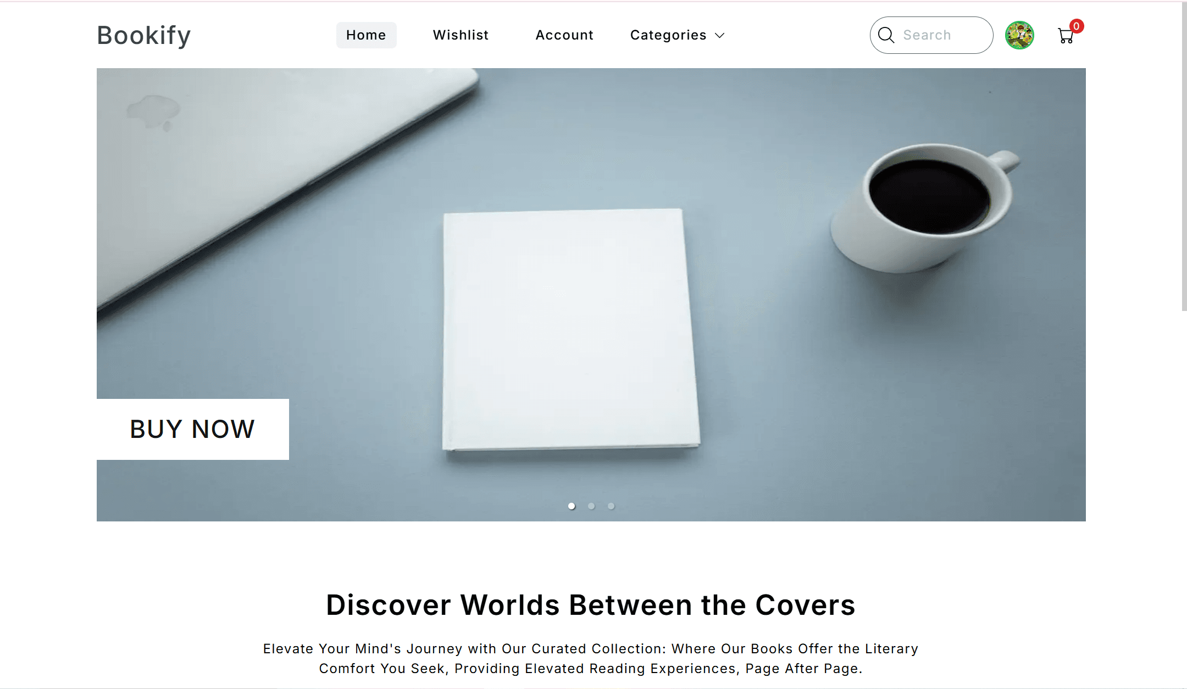The width and height of the screenshot is (1187, 689).
Task: Expand the Categories chevron arrow
Action: pyautogui.click(x=720, y=36)
